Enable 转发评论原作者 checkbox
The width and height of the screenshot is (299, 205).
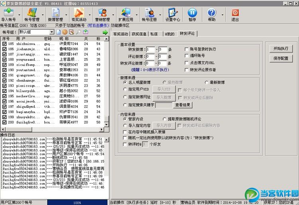point(187,70)
